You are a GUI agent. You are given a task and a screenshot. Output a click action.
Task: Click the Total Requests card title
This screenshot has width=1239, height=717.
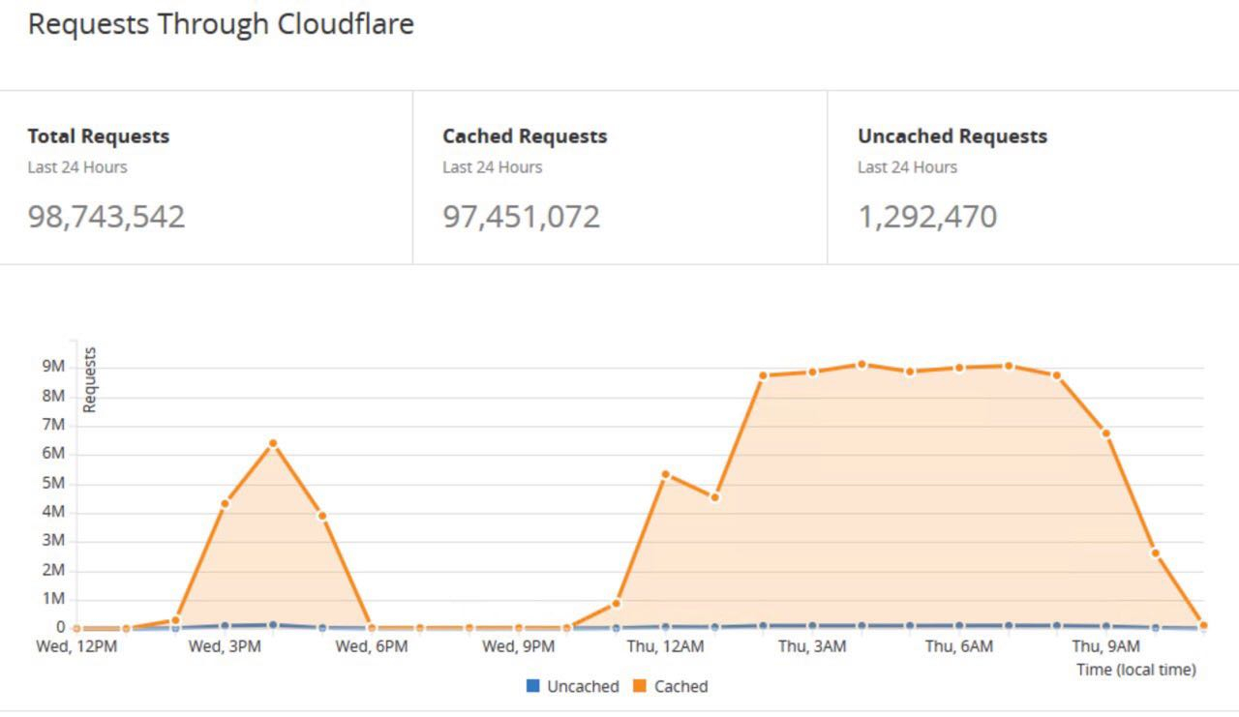coord(99,136)
